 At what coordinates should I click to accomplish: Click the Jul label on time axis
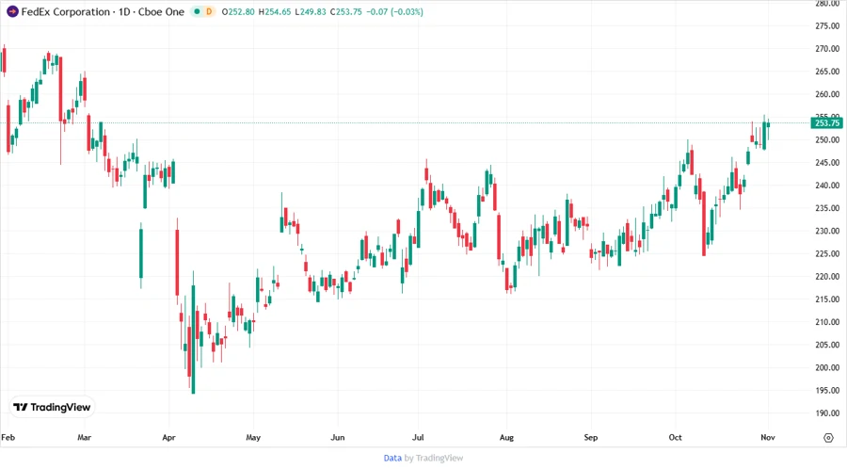tap(418, 437)
